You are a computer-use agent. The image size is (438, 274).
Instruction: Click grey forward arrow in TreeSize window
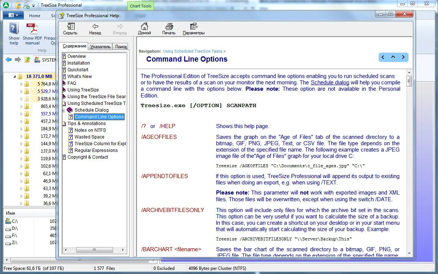(x=18, y=60)
